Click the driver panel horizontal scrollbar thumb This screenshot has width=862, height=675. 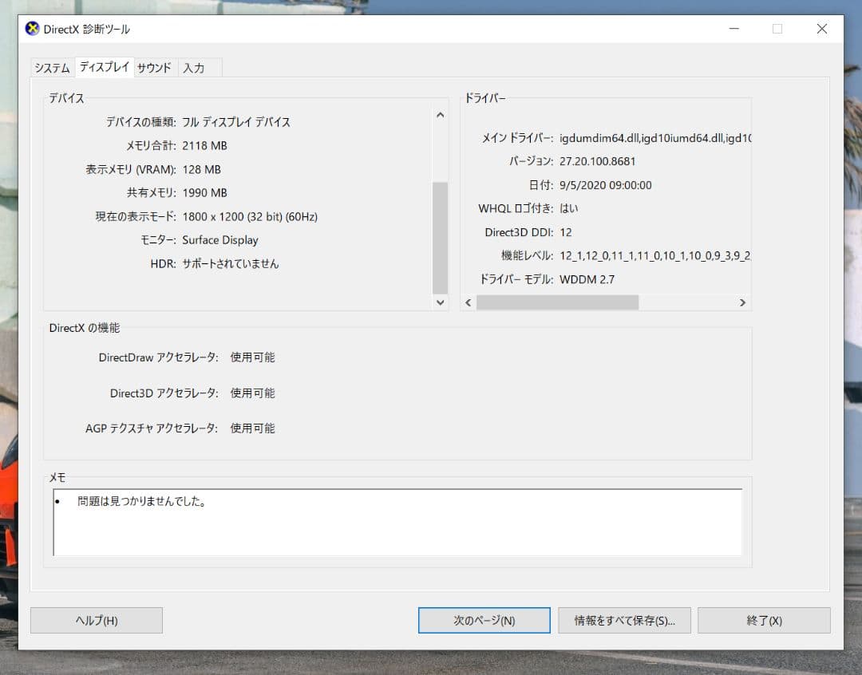pyautogui.click(x=557, y=302)
